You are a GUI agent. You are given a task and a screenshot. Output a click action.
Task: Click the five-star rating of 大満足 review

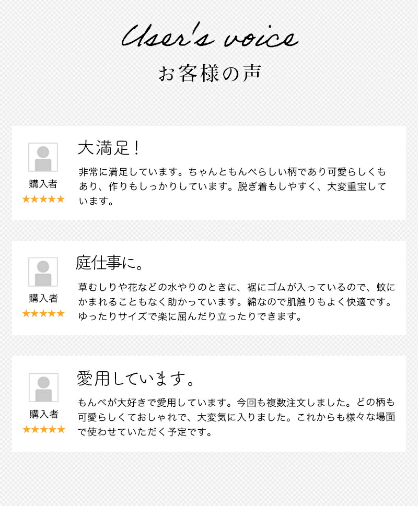pos(43,199)
